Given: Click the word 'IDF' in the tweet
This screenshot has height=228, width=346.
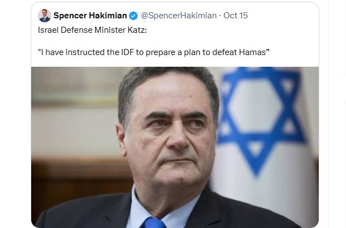Looking at the screenshot, I should point(128,52).
